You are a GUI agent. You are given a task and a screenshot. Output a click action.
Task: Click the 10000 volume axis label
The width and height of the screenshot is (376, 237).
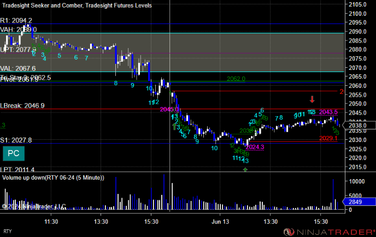357,181
